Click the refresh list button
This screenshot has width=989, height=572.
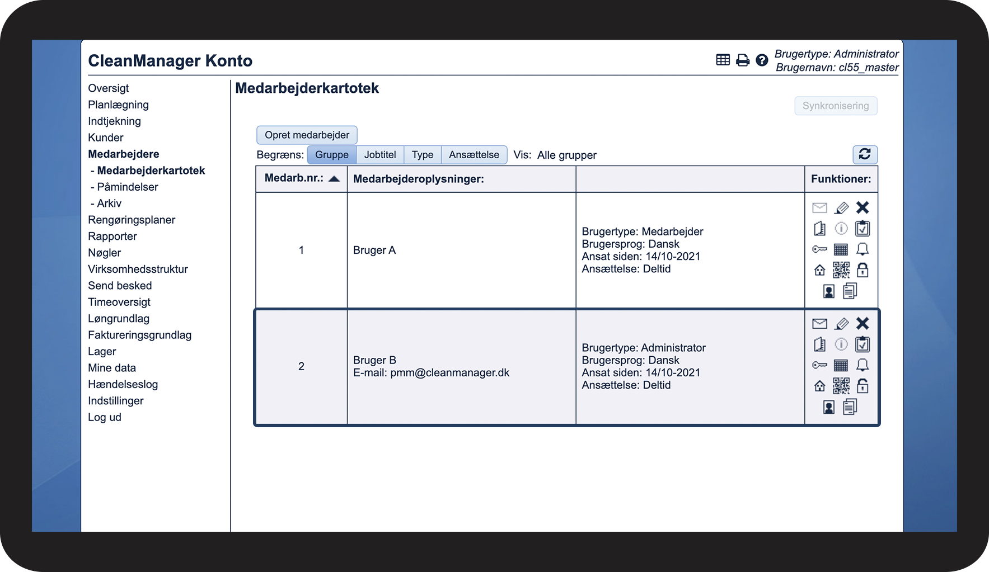point(865,154)
